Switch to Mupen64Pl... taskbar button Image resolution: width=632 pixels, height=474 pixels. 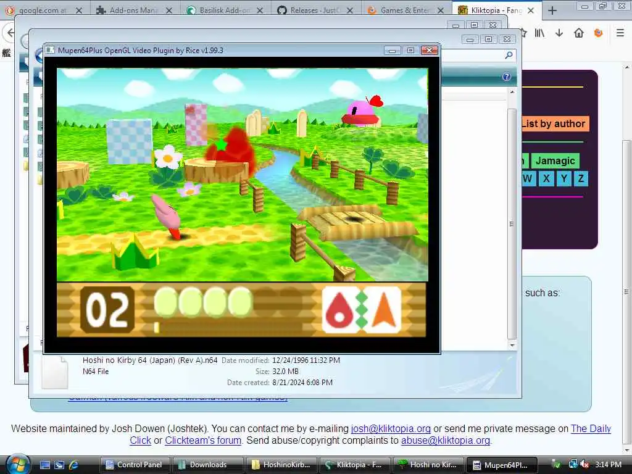tap(501, 465)
